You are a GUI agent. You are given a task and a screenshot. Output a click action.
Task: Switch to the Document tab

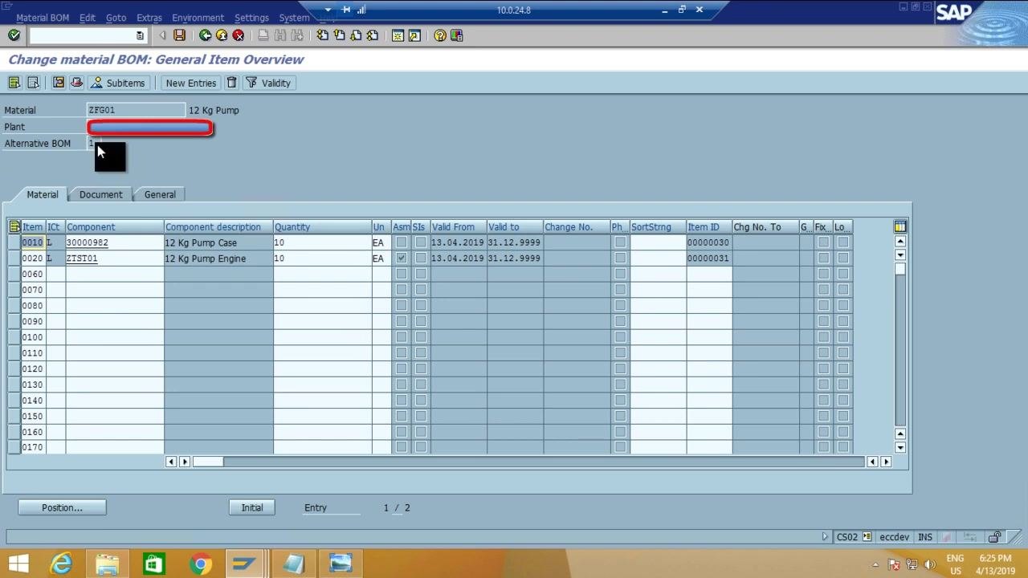100,194
